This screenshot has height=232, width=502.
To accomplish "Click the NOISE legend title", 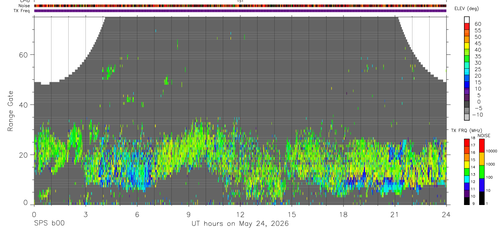I will (x=484, y=135).
